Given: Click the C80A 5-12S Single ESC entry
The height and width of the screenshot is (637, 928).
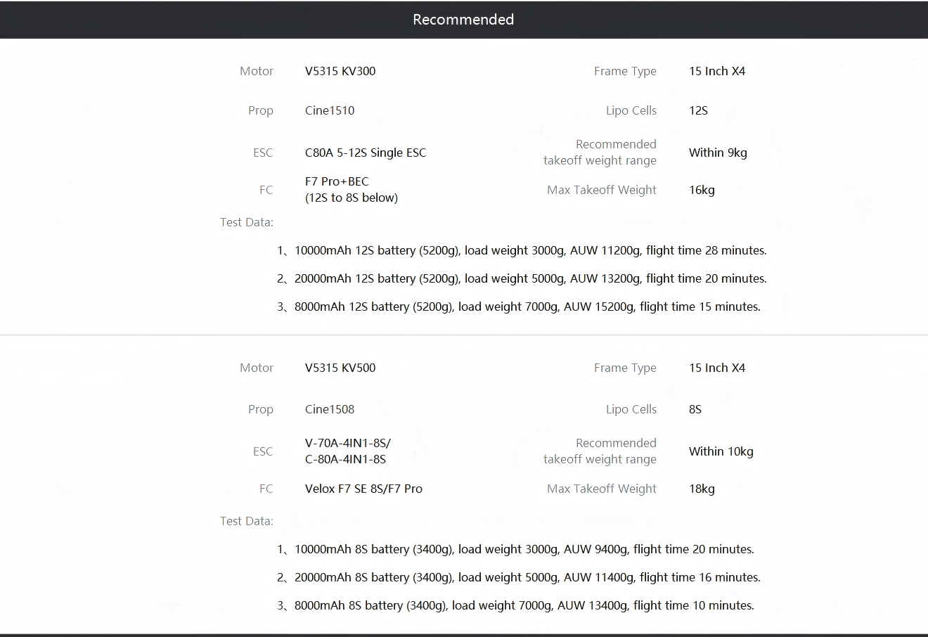Looking at the screenshot, I should click(x=366, y=153).
